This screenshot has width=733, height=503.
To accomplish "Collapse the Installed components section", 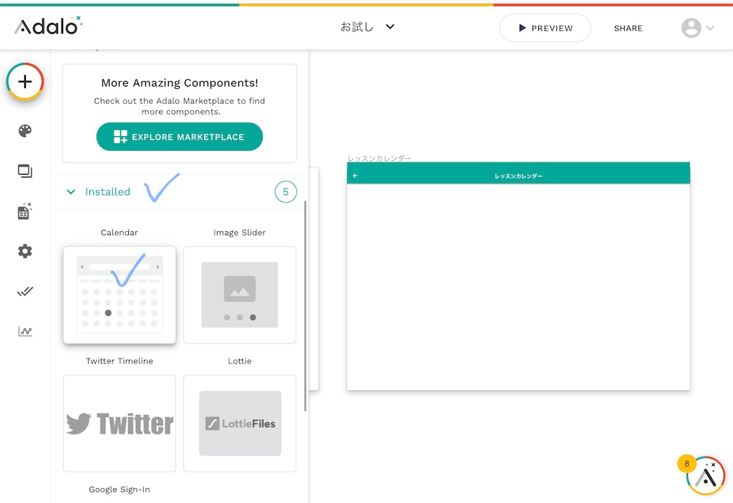I will pos(71,192).
